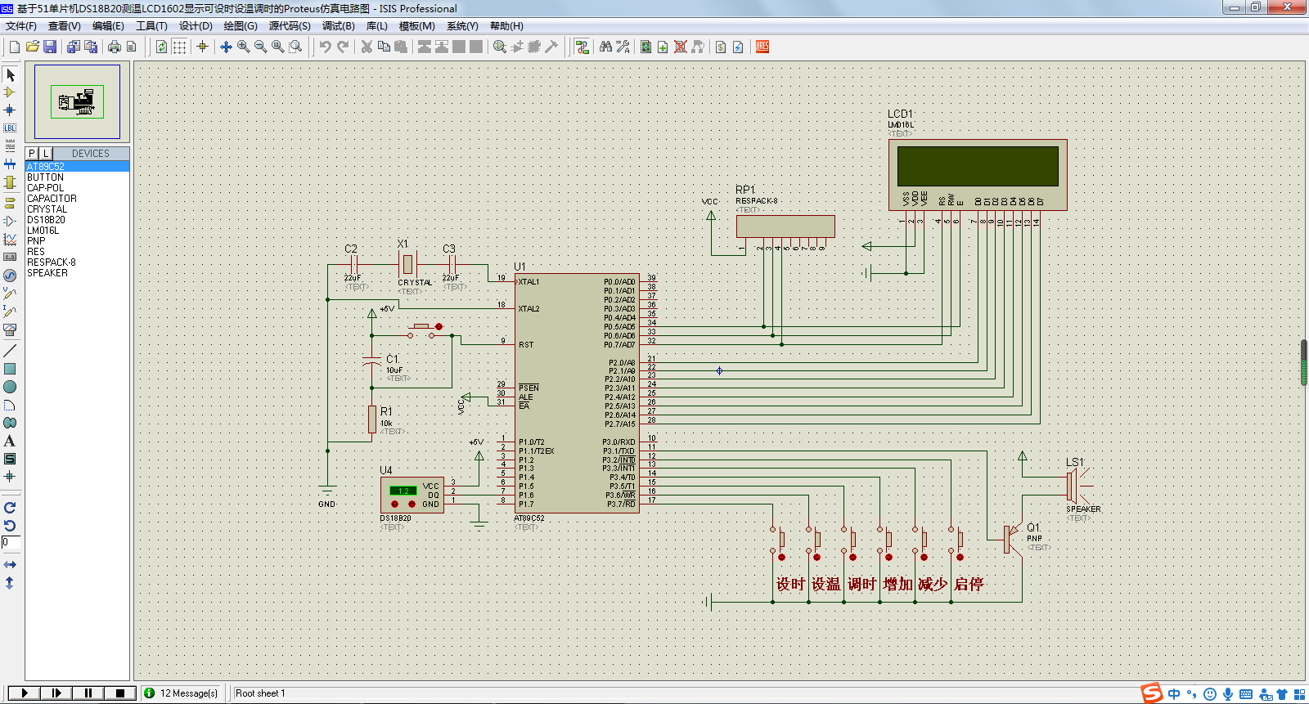Zoom out of the schematic
1309x704 pixels.
click(x=260, y=47)
